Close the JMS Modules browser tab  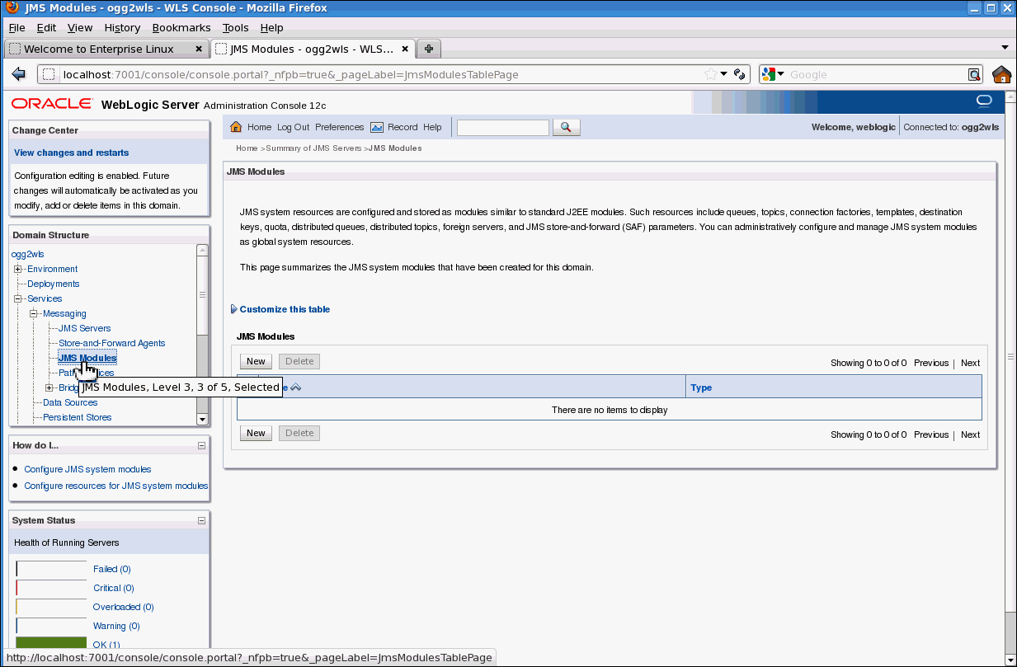[x=405, y=49]
